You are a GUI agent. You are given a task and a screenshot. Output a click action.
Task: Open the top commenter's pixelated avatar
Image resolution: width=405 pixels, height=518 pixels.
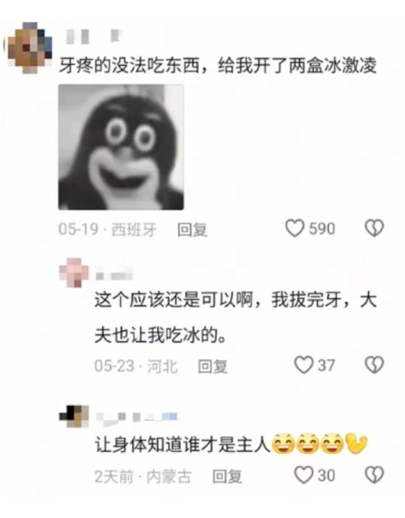point(30,48)
